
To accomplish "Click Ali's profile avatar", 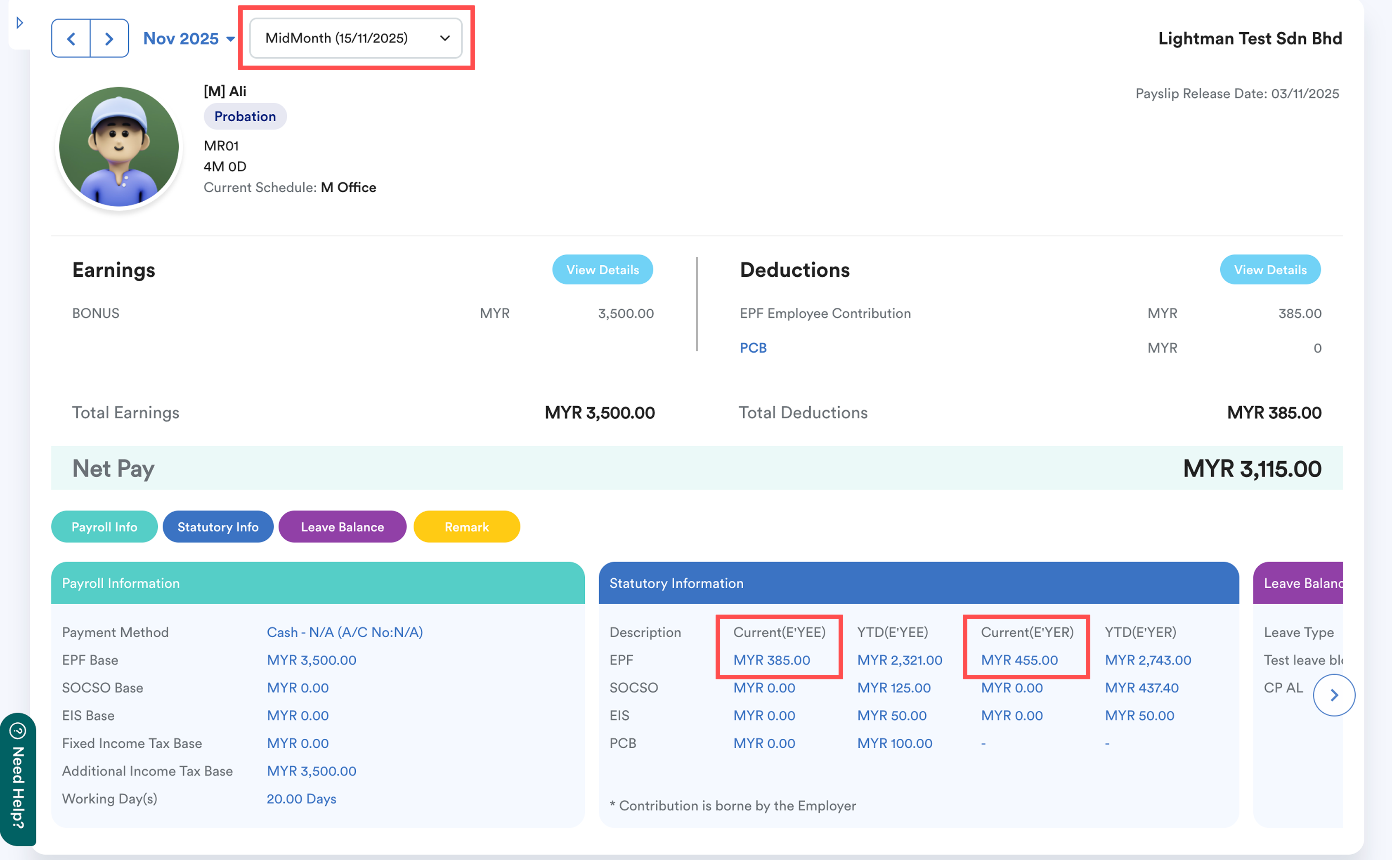I will (x=119, y=147).
